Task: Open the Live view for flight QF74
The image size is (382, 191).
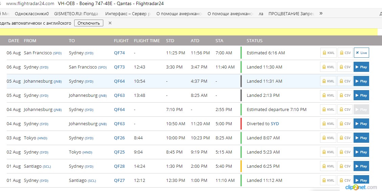Action: click(361, 53)
